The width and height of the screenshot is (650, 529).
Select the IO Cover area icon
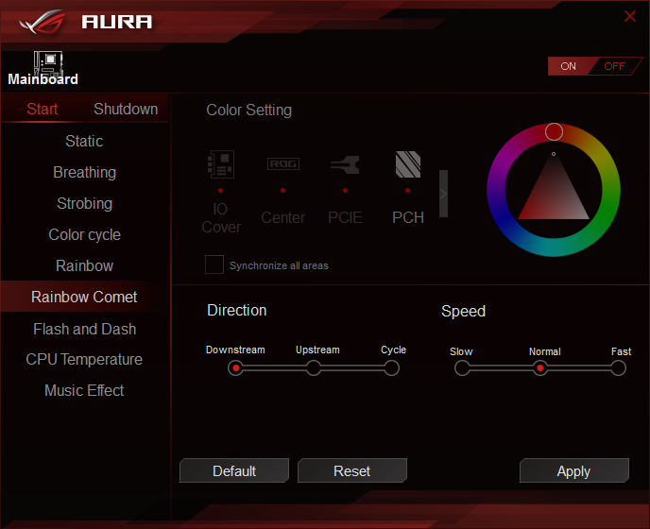click(x=221, y=164)
